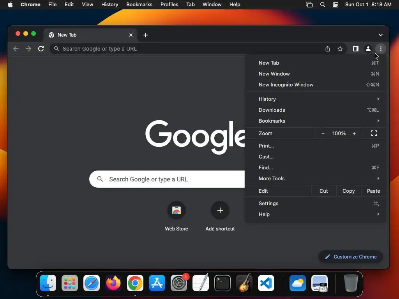This screenshot has width=399, height=299.
Task: Click Paste in the Edit row
Action: tap(374, 191)
